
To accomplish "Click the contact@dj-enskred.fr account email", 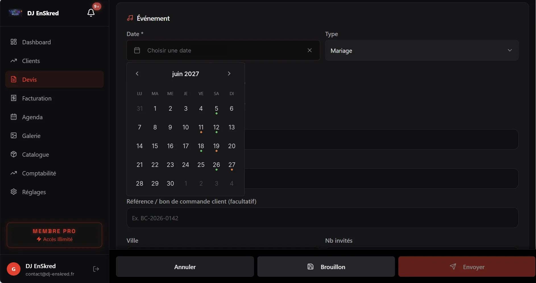I will (x=50, y=274).
